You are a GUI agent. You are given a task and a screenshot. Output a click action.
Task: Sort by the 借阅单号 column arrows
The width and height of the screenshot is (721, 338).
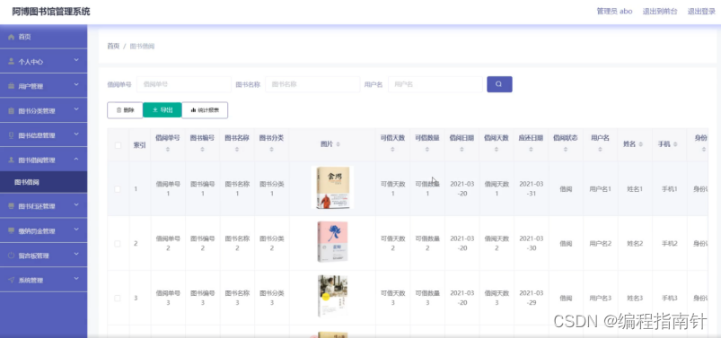168,149
